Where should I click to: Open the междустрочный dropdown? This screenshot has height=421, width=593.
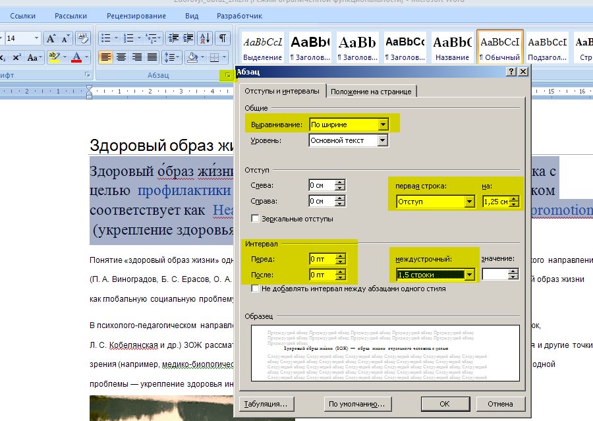click(x=469, y=275)
